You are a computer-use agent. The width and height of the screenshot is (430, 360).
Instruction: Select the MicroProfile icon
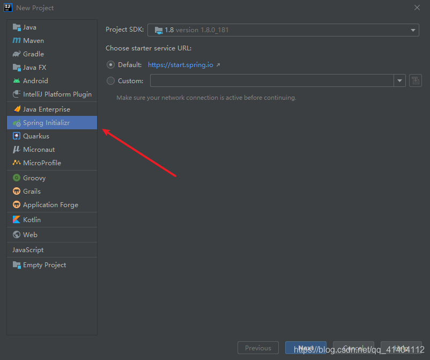pyautogui.click(x=17, y=163)
